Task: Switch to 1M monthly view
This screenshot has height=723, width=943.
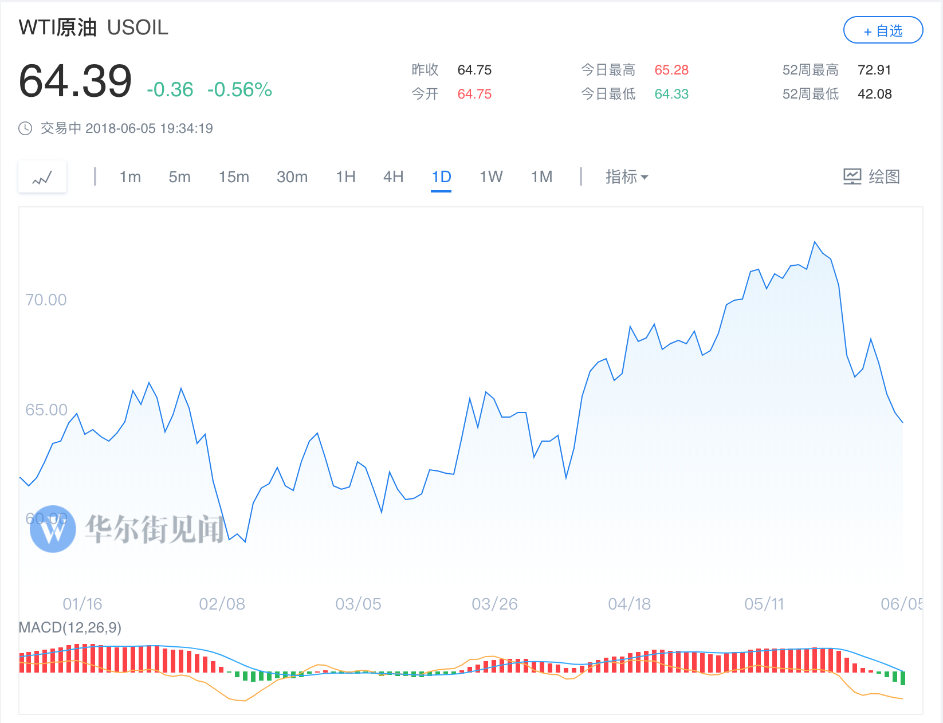Action: [541, 177]
